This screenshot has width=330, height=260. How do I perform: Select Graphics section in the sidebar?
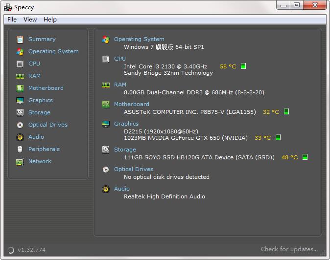coord(40,100)
